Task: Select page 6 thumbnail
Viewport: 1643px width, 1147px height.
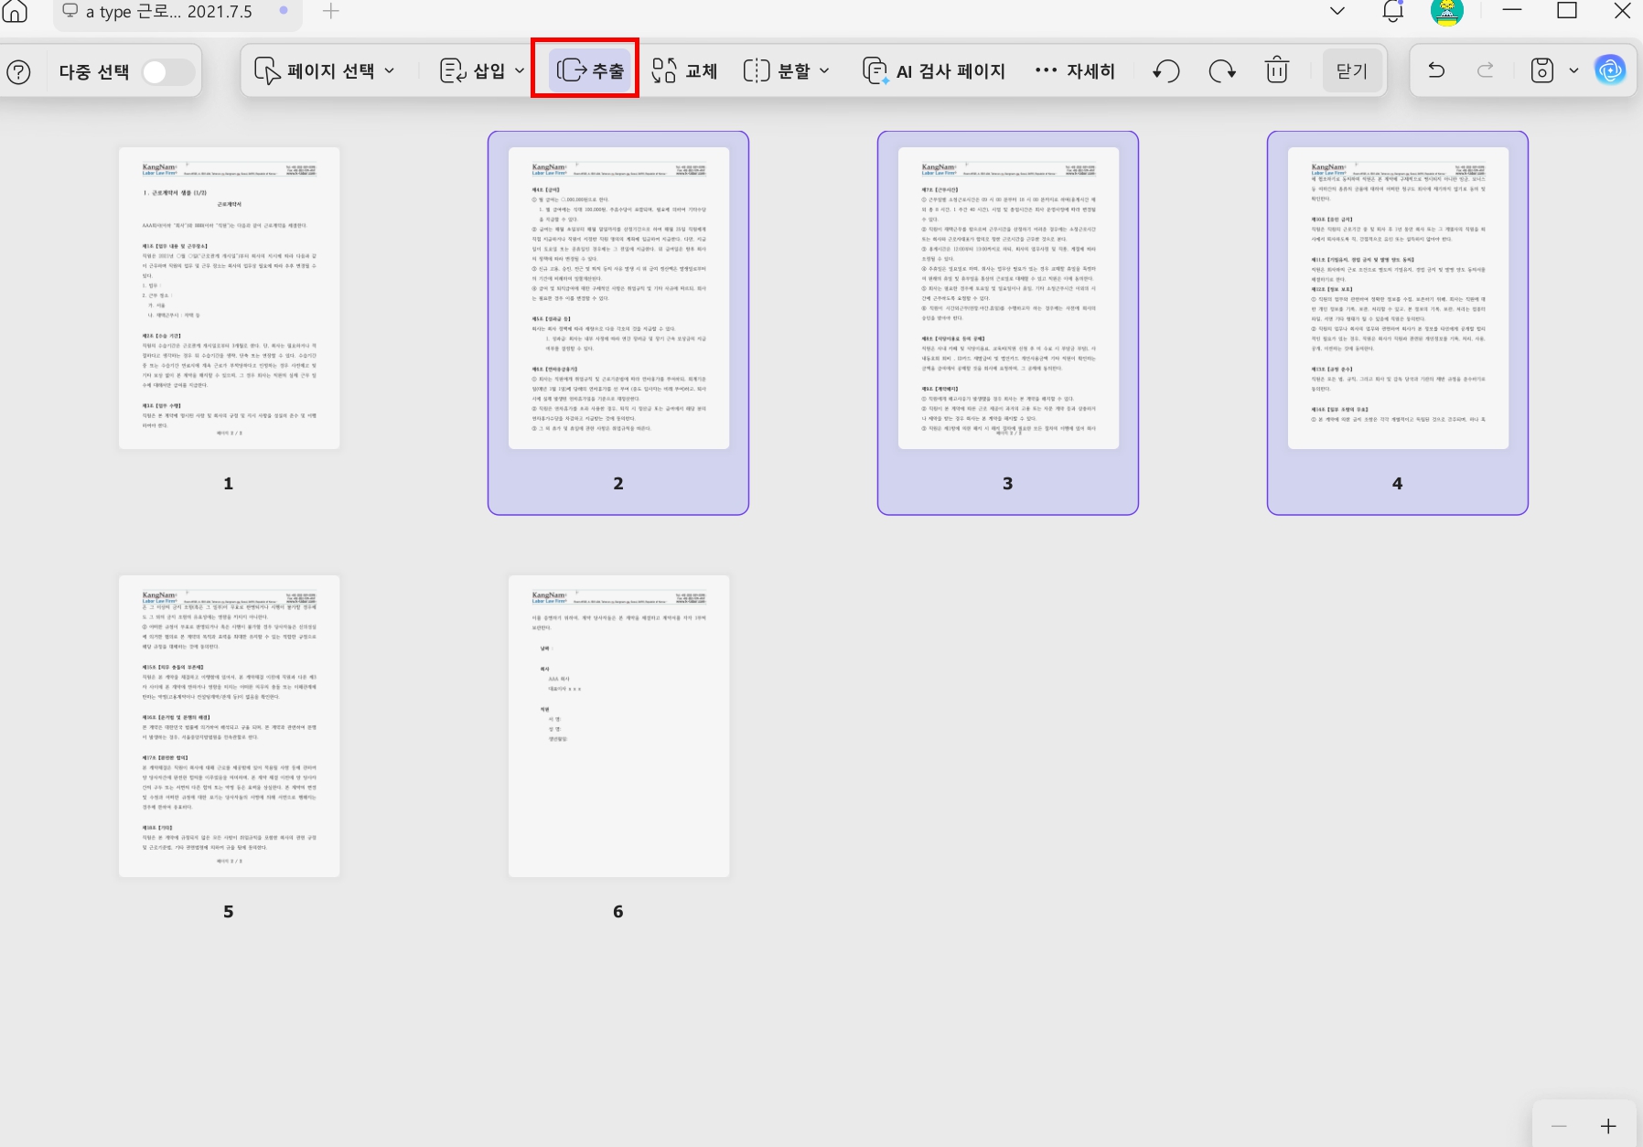Action: coord(618,726)
